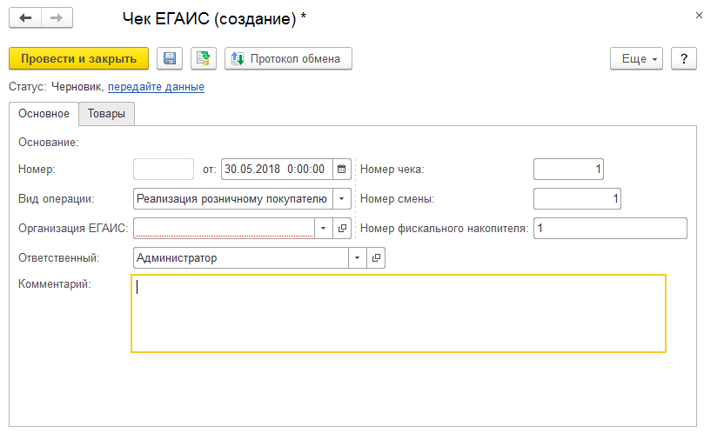The image size is (704, 433).
Task: Click the forward navigation arrow
Action: (57, 17)
